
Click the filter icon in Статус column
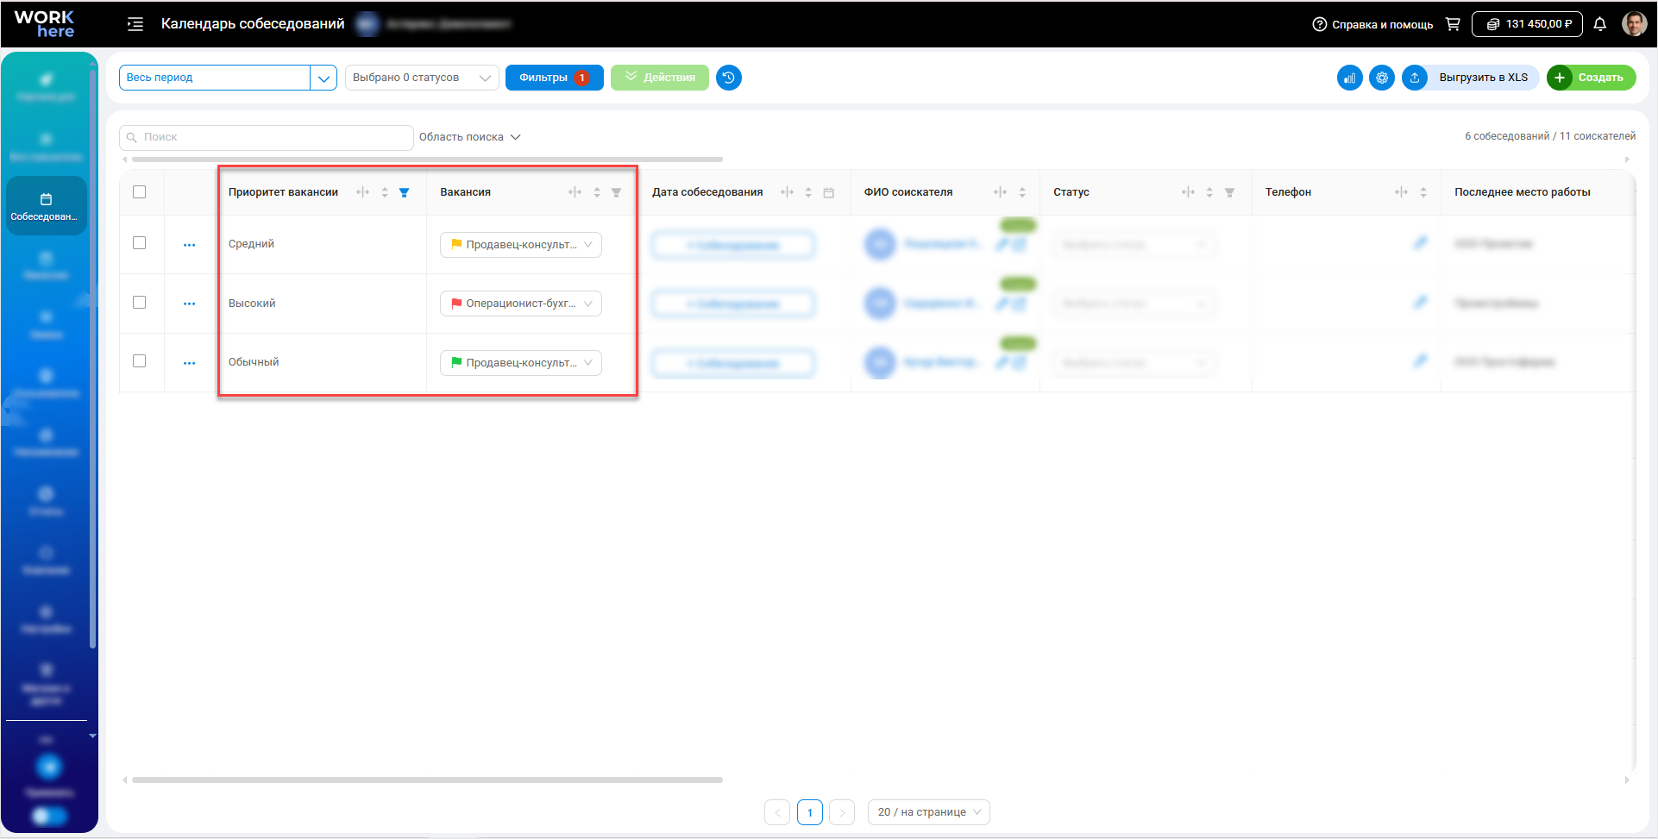pyautogui.click(x=1230, y=192)
